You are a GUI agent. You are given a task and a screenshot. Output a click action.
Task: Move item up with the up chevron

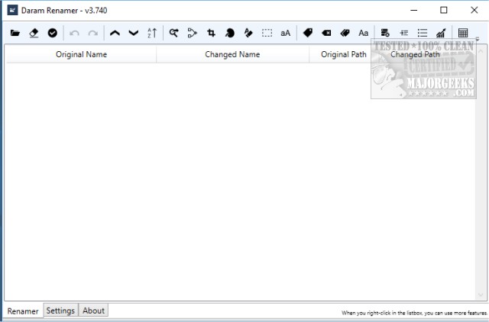tap(115, 33)
